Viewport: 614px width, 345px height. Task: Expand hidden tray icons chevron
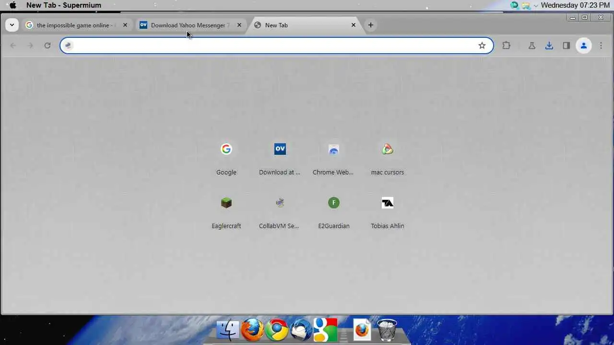(536, 6)
